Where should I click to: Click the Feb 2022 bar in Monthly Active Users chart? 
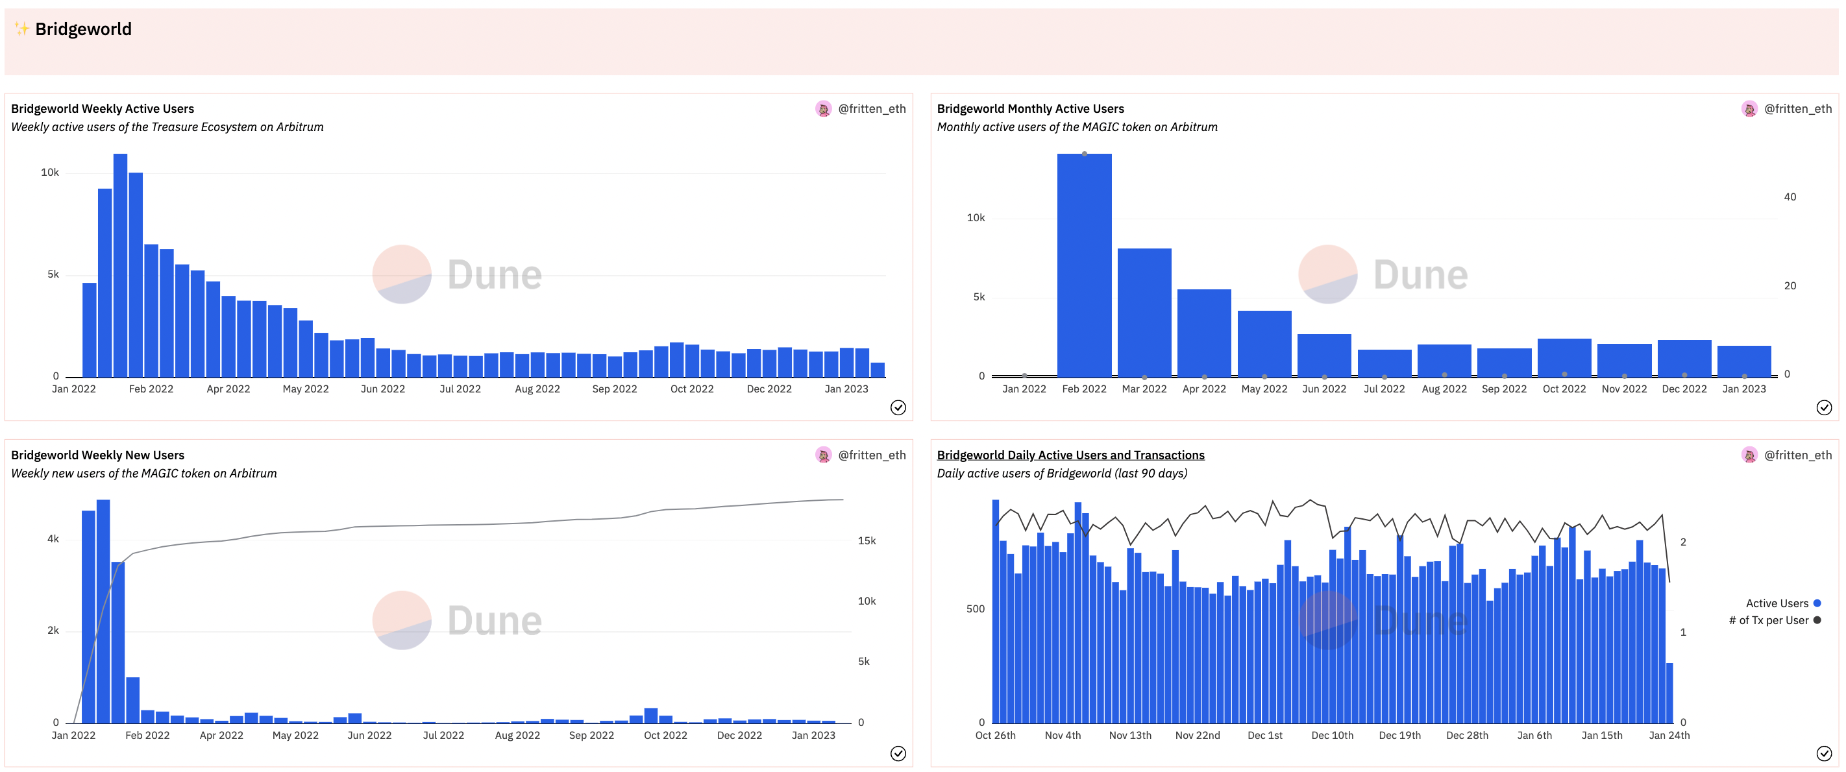1084,265
